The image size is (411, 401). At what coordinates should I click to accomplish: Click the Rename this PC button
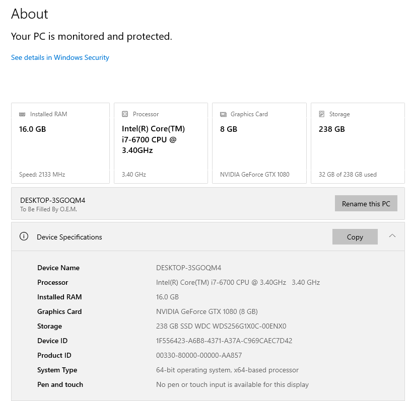366,204
